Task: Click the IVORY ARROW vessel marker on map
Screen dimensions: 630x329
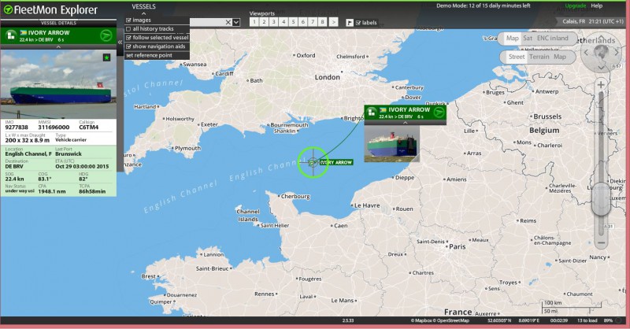Action: coord(313,163)
